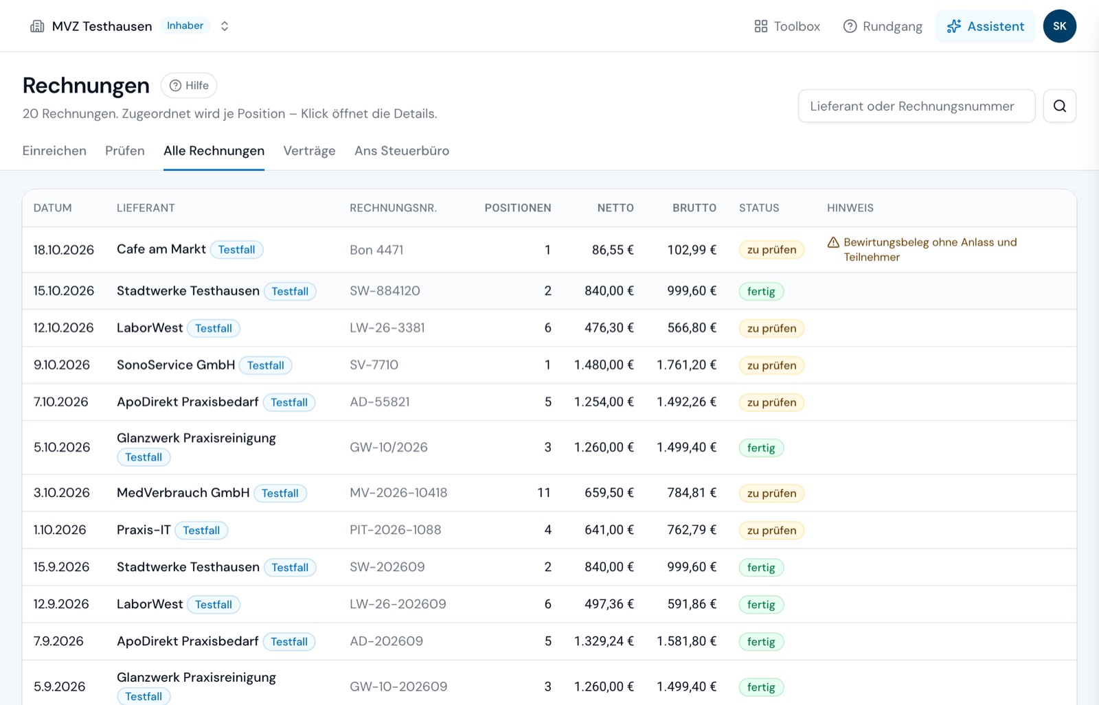Screen dimensions: 1099x705
Task: Select the Alle Rechnungen tab
Action: pyautogui.click(x=214, y=150)
